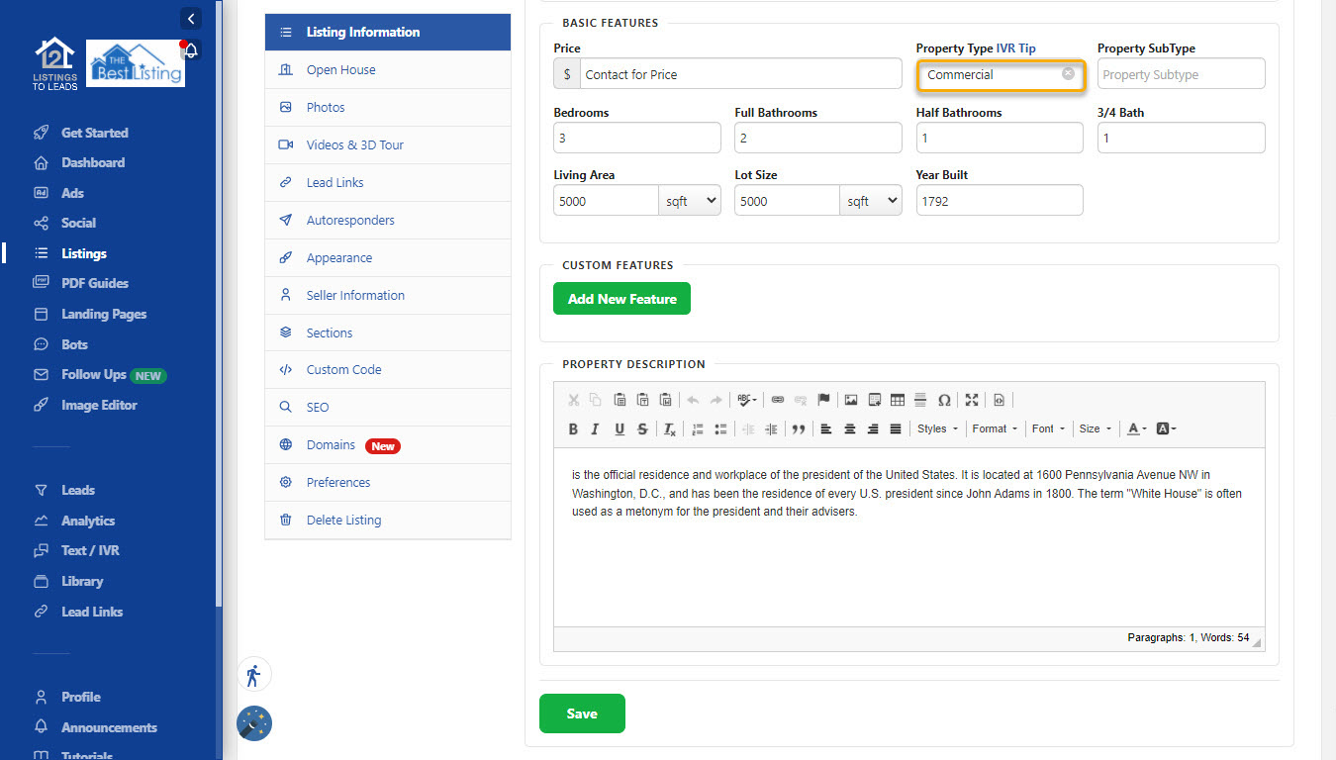Open the Photos section tab
The width and height of the screenshot is (1336, 760).
point(326,107)
